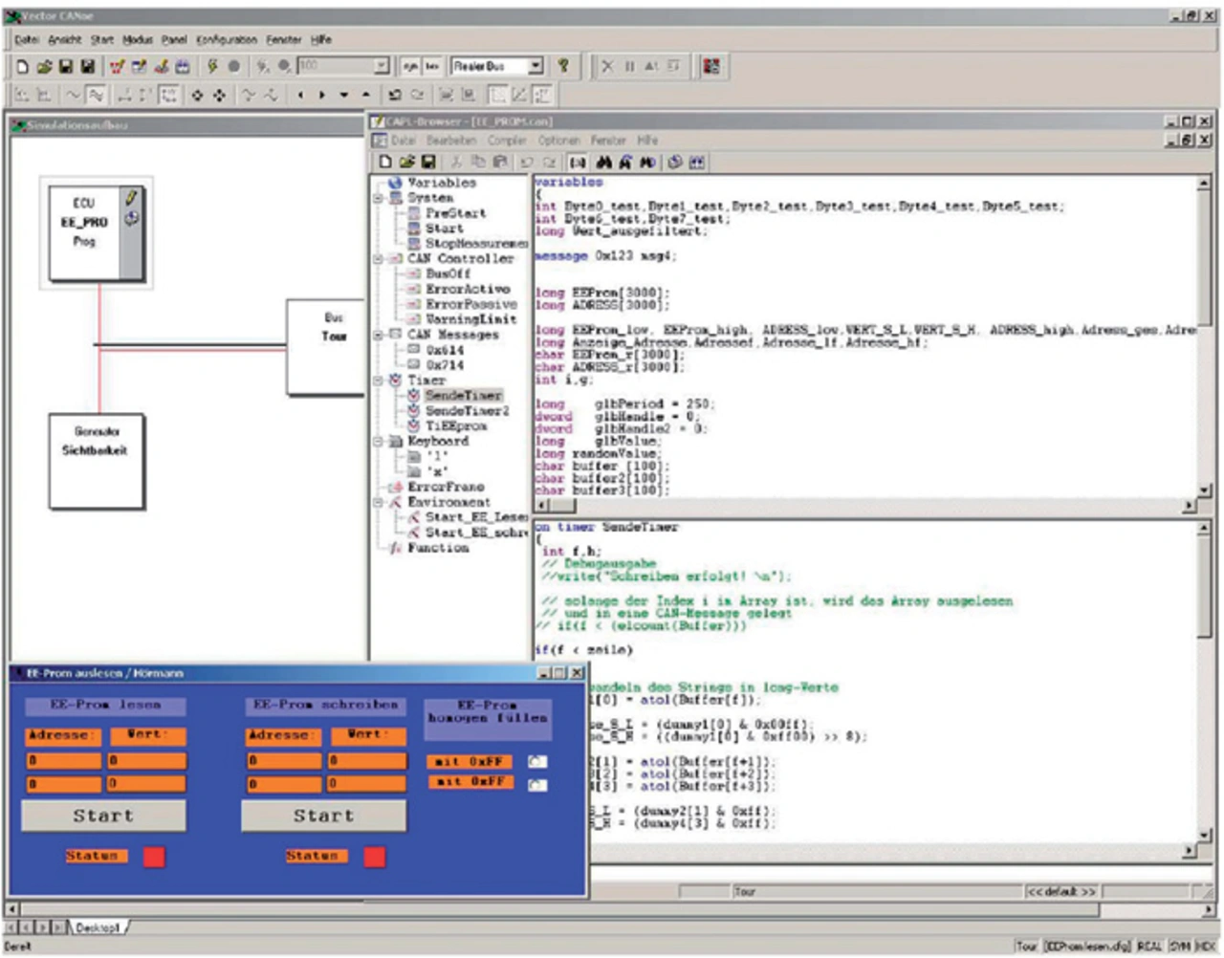Click the lightning bolt start measurement icon

[212, 66]
